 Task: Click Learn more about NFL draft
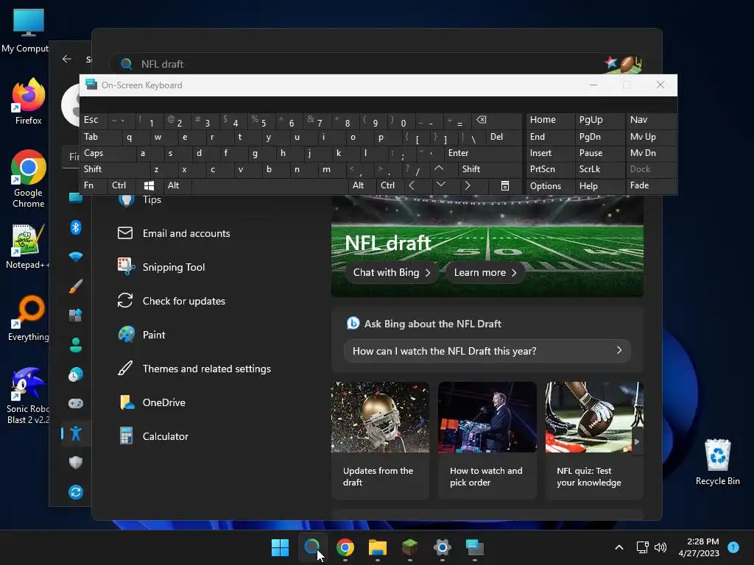tap(486, 272)
